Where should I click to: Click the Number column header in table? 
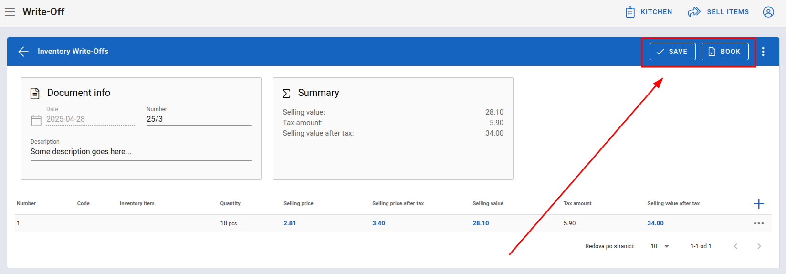(26, 203)
